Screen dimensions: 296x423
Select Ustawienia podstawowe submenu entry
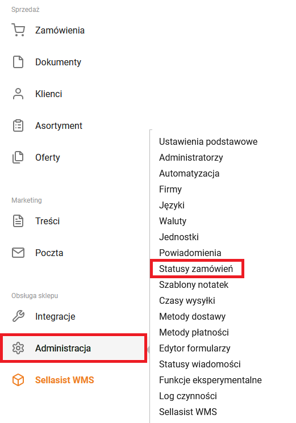tap(209, 141)
